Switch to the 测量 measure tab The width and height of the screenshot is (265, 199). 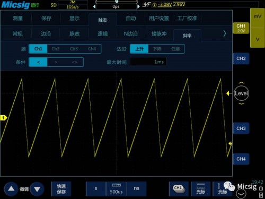tap(18, 18)
